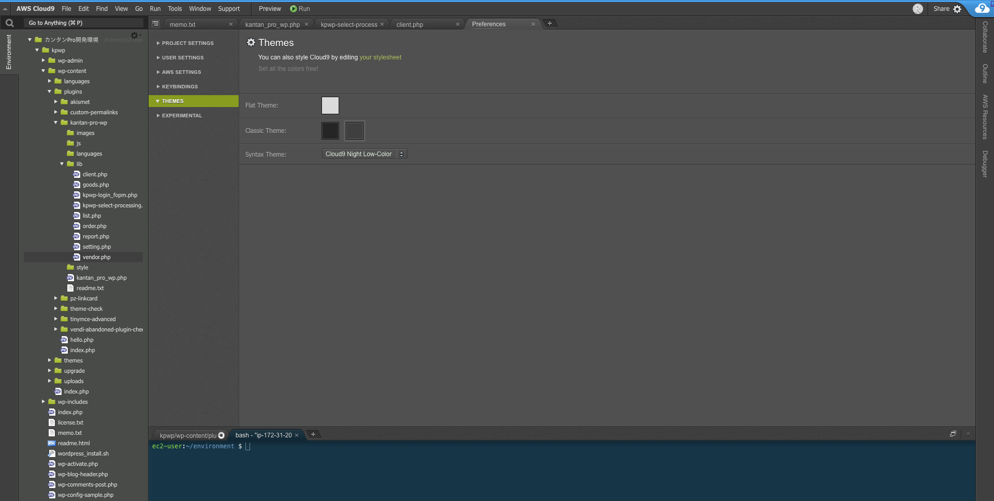Image resolution: width=994 pixels, height=501 pixels.
Task: Expand User Settings section
Action: 194,57
